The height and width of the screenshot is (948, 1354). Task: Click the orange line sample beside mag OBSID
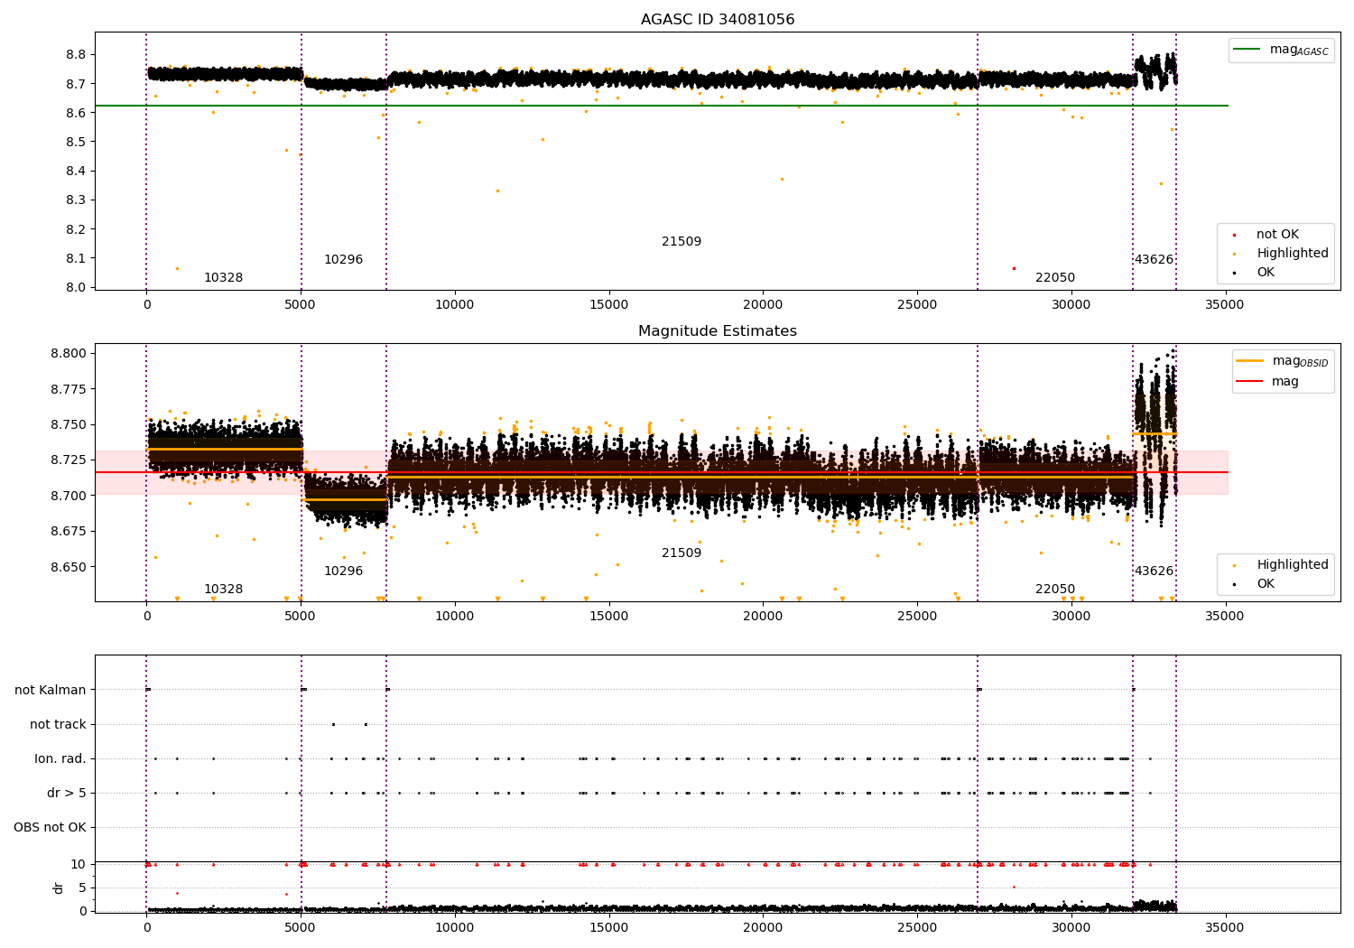pyautogui.click(x=1250, y=361)
